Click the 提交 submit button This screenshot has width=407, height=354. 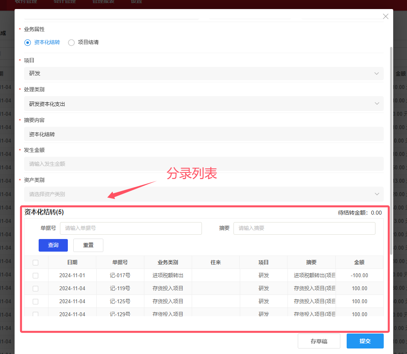point(365,341)
